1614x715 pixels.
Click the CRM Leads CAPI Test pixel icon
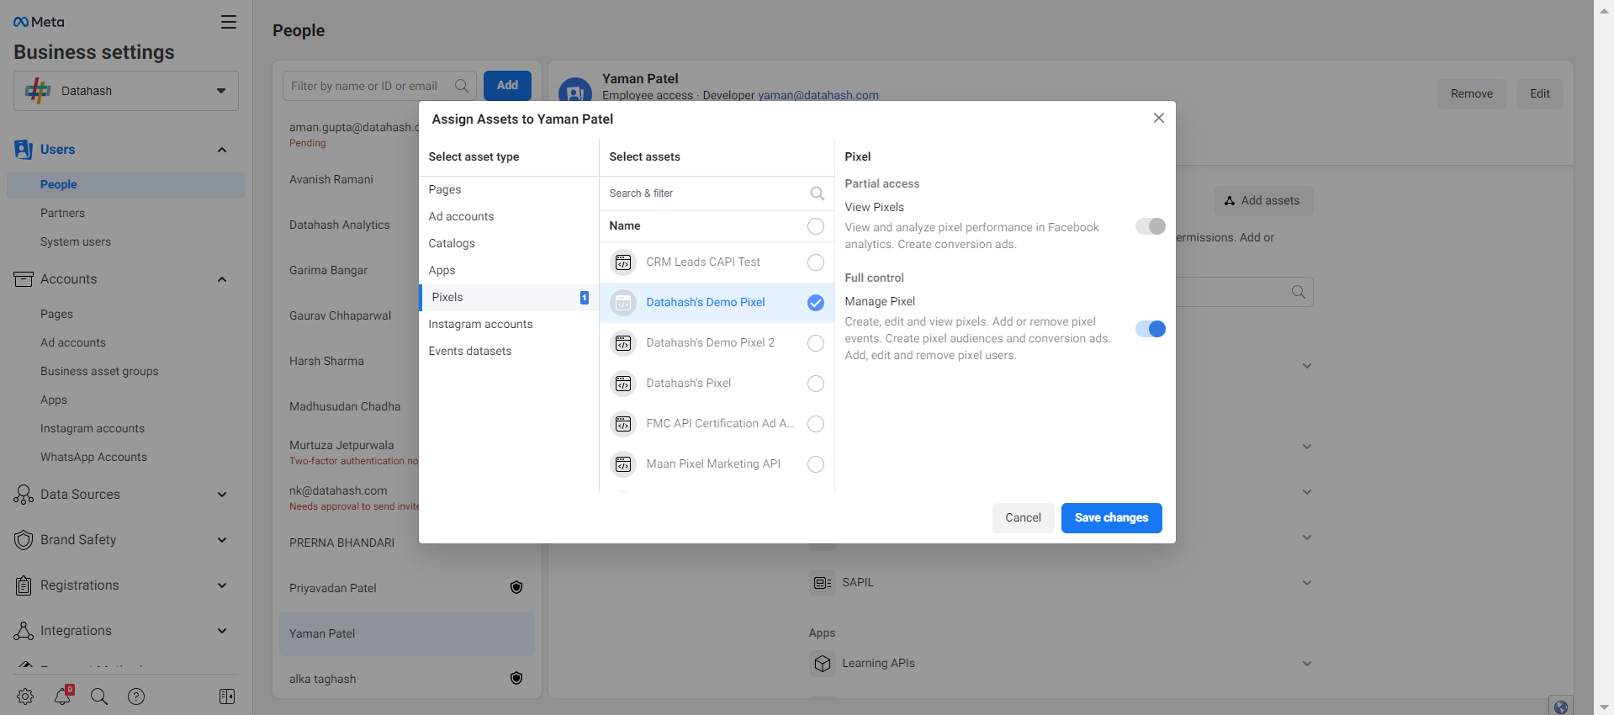pyautogui.click(x=623, y=262)
